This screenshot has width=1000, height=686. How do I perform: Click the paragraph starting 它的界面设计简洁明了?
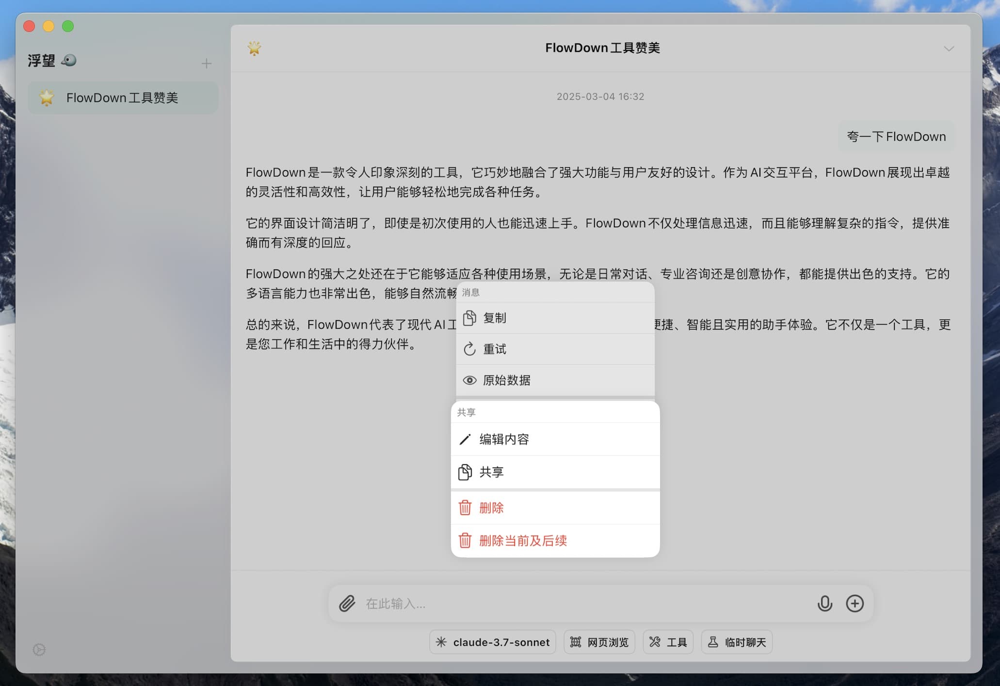[x=597, y=233]
